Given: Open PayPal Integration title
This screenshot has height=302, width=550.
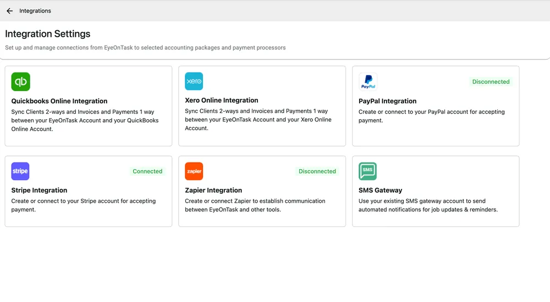Looking at the screenshot, I should pyautogui.click(x=387, y=101).
